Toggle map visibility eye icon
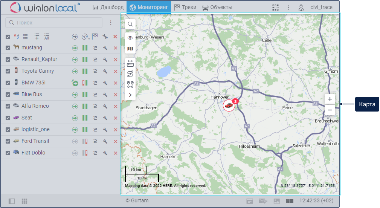Viewport: 380px width, 208px height. coord(130,38)
